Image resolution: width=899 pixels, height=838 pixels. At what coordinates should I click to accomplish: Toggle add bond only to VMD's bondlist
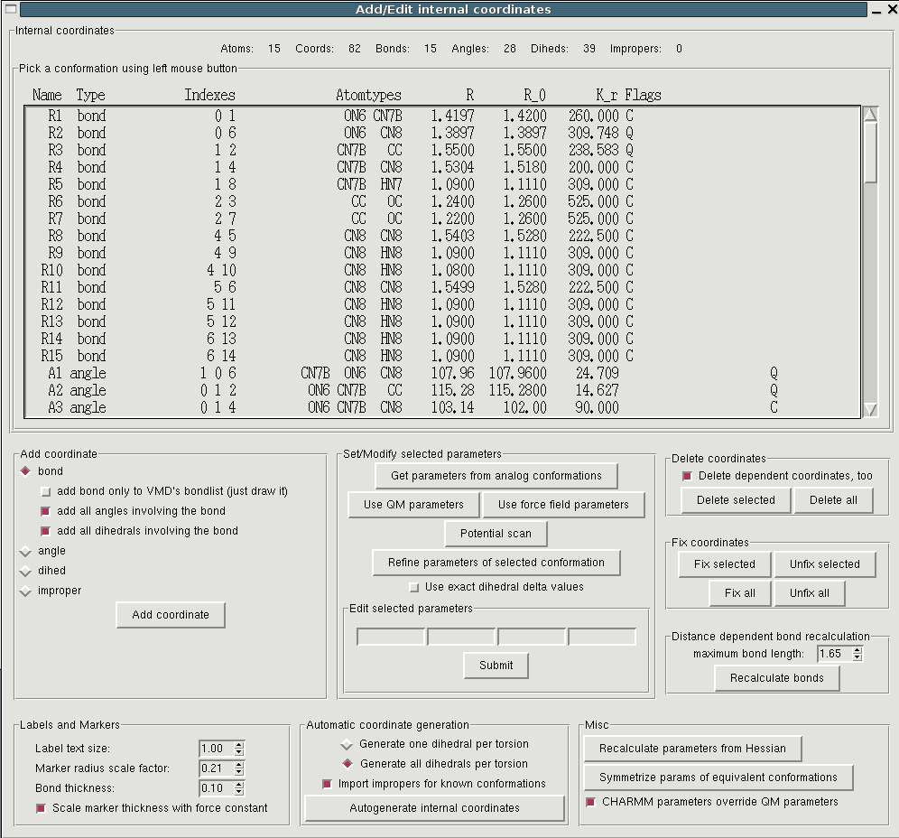[x=46, y=492]
